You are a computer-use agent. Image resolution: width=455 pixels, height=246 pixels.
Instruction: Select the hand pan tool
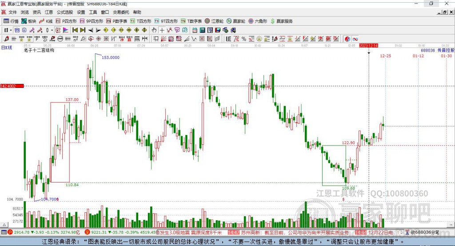coord(154,30)
